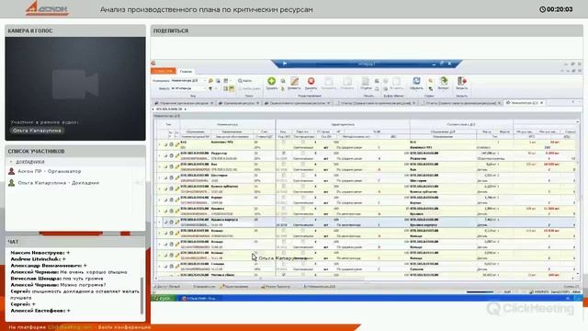This screenshot has width=588, height=331.
Task: Expand the Сальник row
Action: click(x=159, y=266)
